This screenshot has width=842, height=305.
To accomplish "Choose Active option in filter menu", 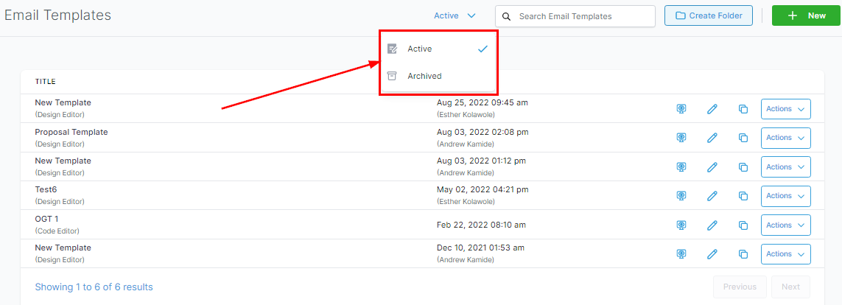I will (x=420, y=49).
